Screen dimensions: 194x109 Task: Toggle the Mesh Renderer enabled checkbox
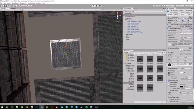tap(170, 28)
